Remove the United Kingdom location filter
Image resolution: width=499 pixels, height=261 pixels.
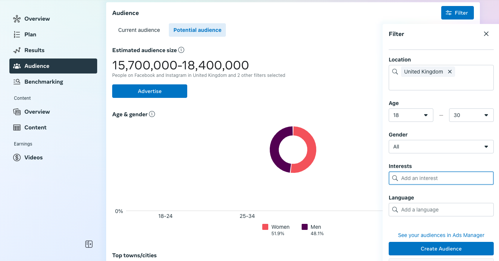click(x=450, y=71)
